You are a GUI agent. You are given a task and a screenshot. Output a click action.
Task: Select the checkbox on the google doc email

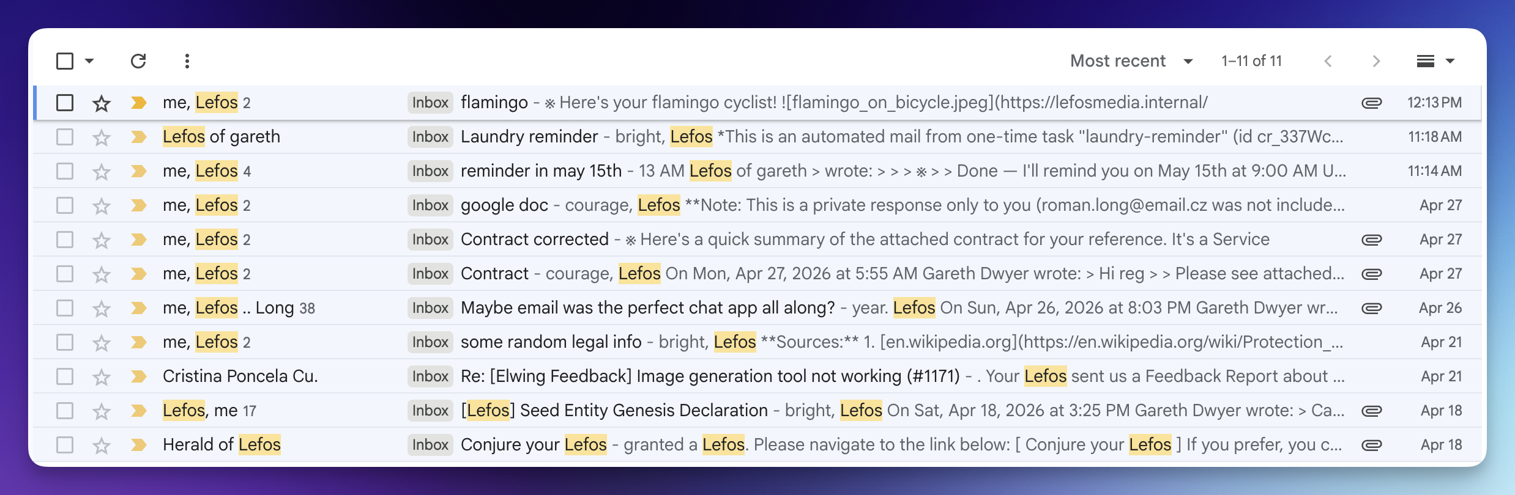point(64,205)
